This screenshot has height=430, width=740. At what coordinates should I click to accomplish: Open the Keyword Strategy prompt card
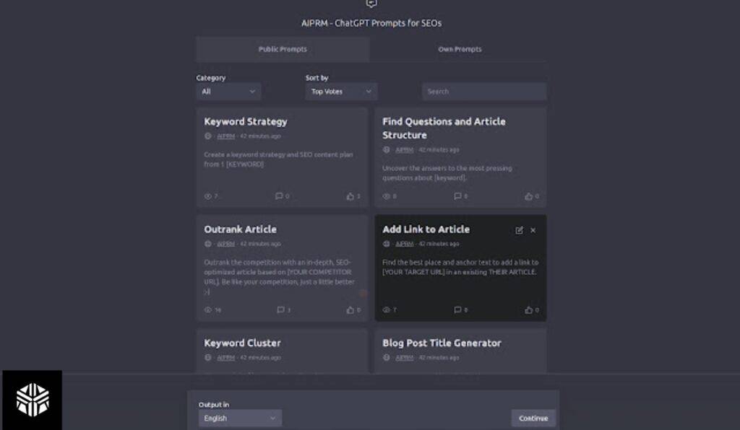point(283,157)
